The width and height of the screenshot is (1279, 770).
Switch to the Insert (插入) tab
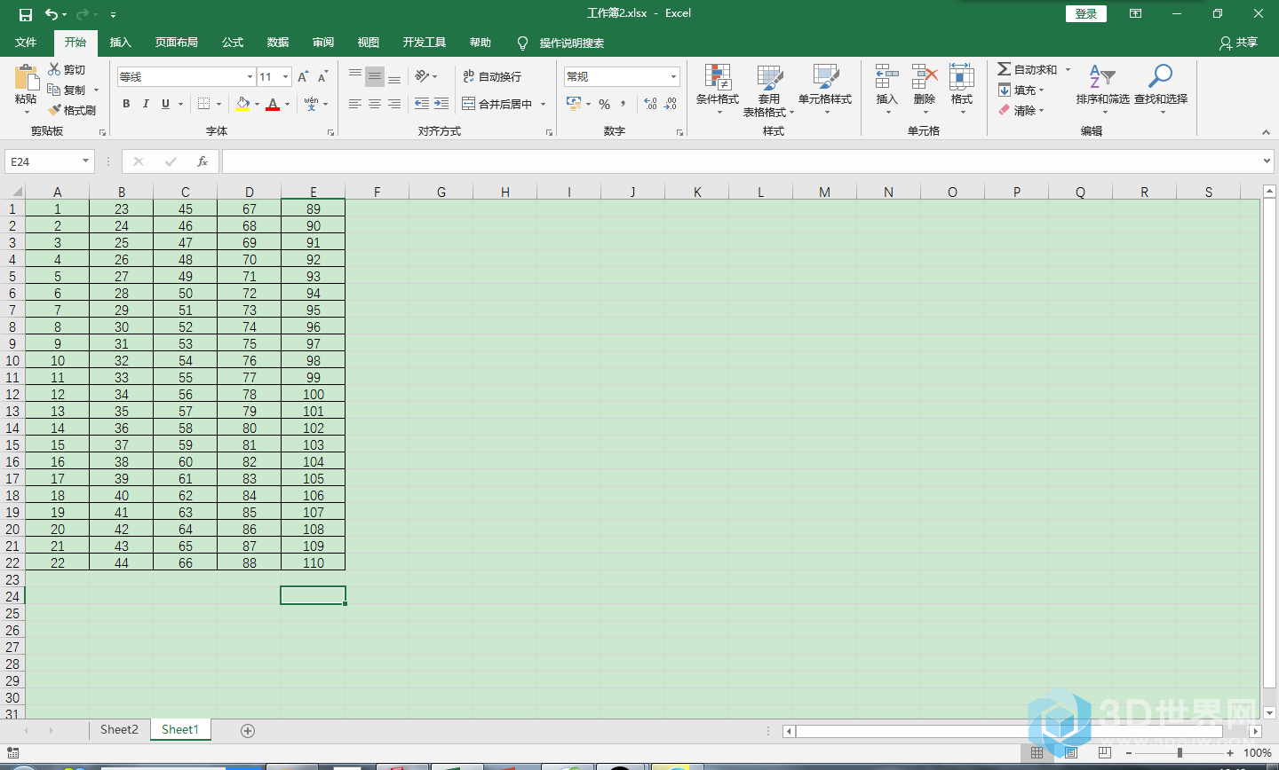point(120,43)
